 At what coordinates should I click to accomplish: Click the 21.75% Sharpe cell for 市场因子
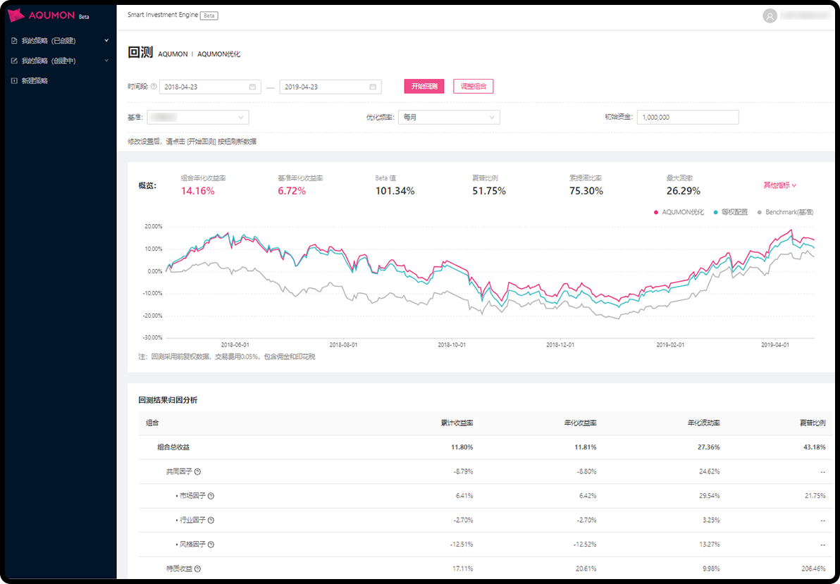815,496
